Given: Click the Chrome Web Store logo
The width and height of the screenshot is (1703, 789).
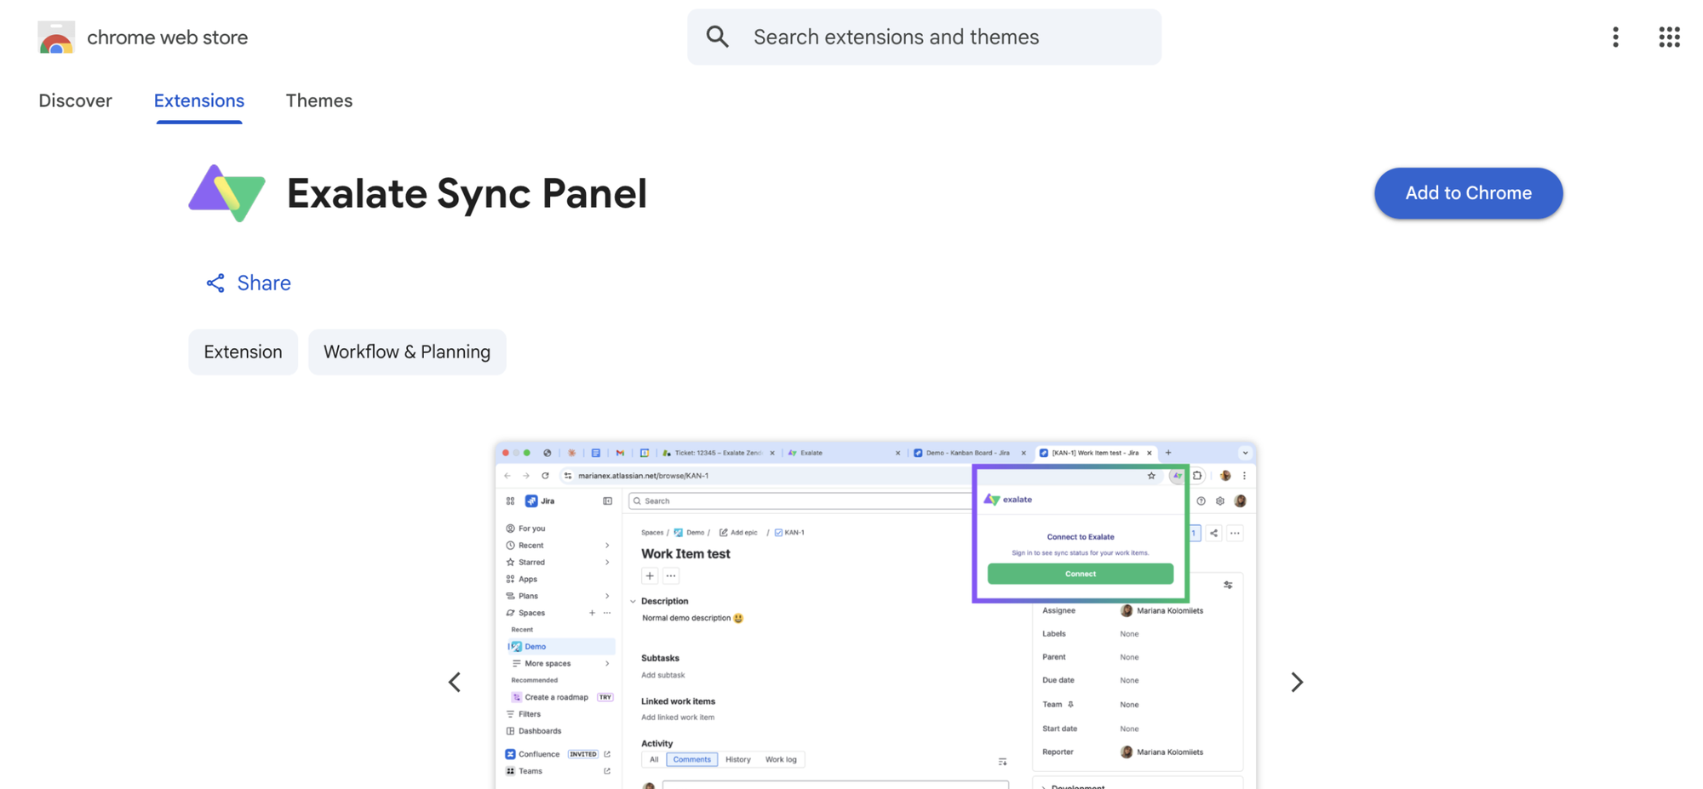Looking at the screenshot, I should 56,37.
